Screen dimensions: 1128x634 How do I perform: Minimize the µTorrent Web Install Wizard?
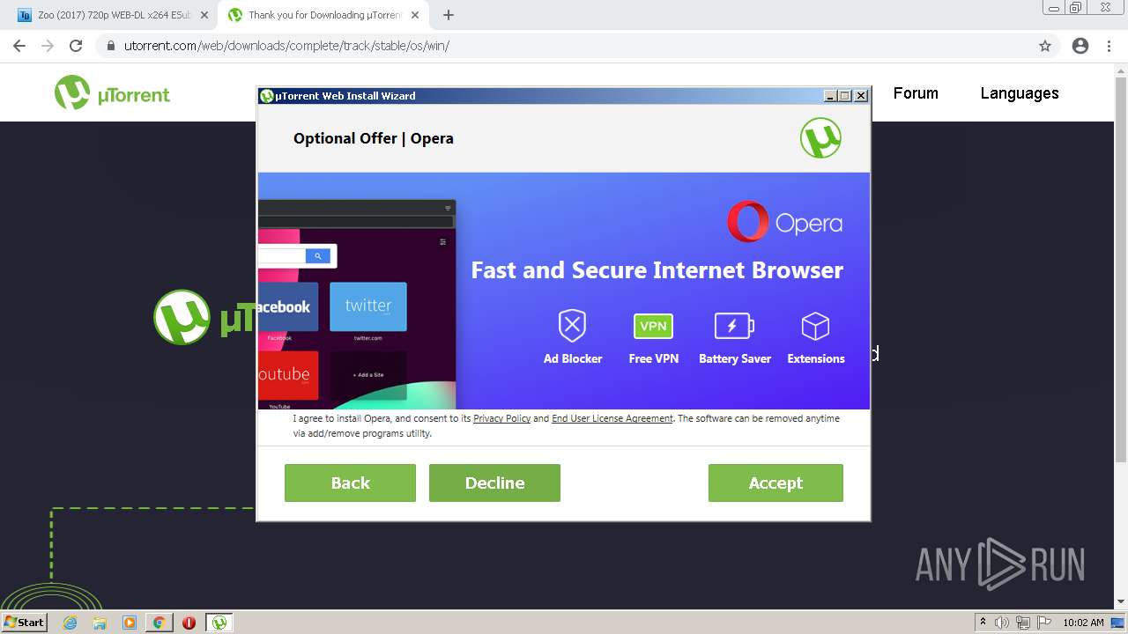(x=830, y=96)
